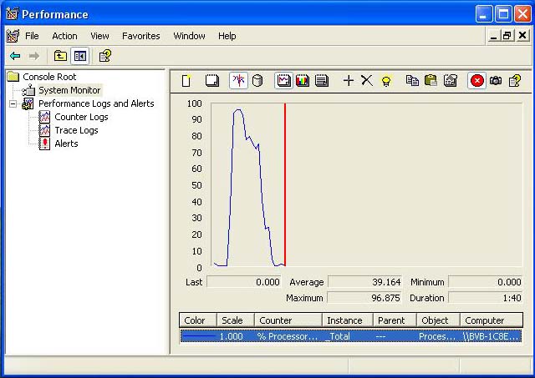The width and height of the screenshot is (535, 378).
Task: Click the Minimum value 0.000 field
Action: (x=485, y=282)
